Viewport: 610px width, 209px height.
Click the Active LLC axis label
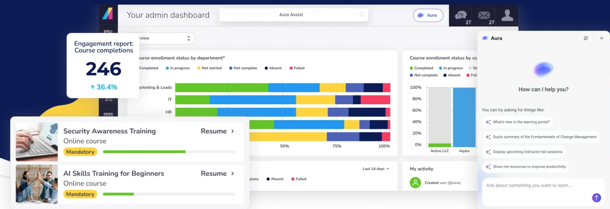click(x=440, y=151)
